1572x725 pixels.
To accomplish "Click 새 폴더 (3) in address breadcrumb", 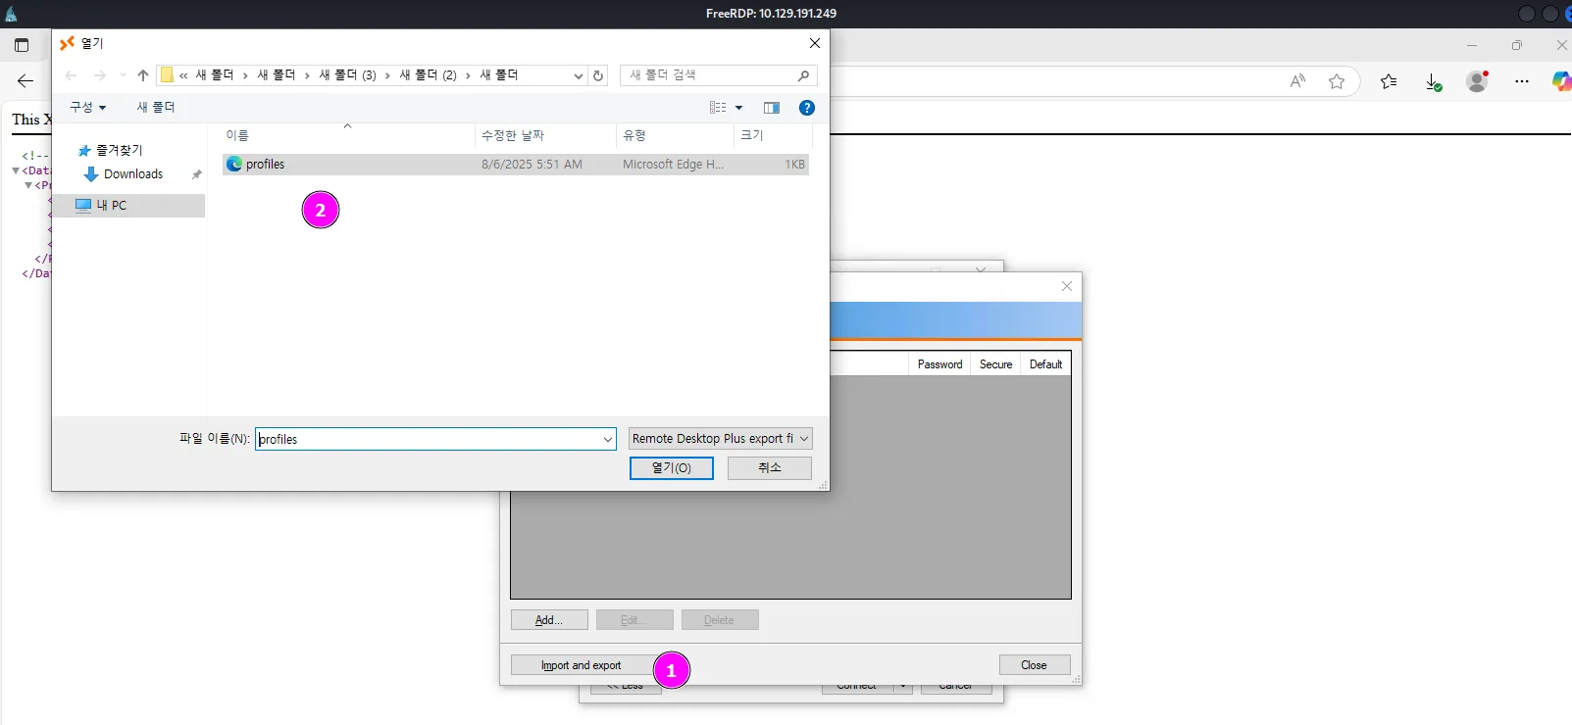I will 347,75.
